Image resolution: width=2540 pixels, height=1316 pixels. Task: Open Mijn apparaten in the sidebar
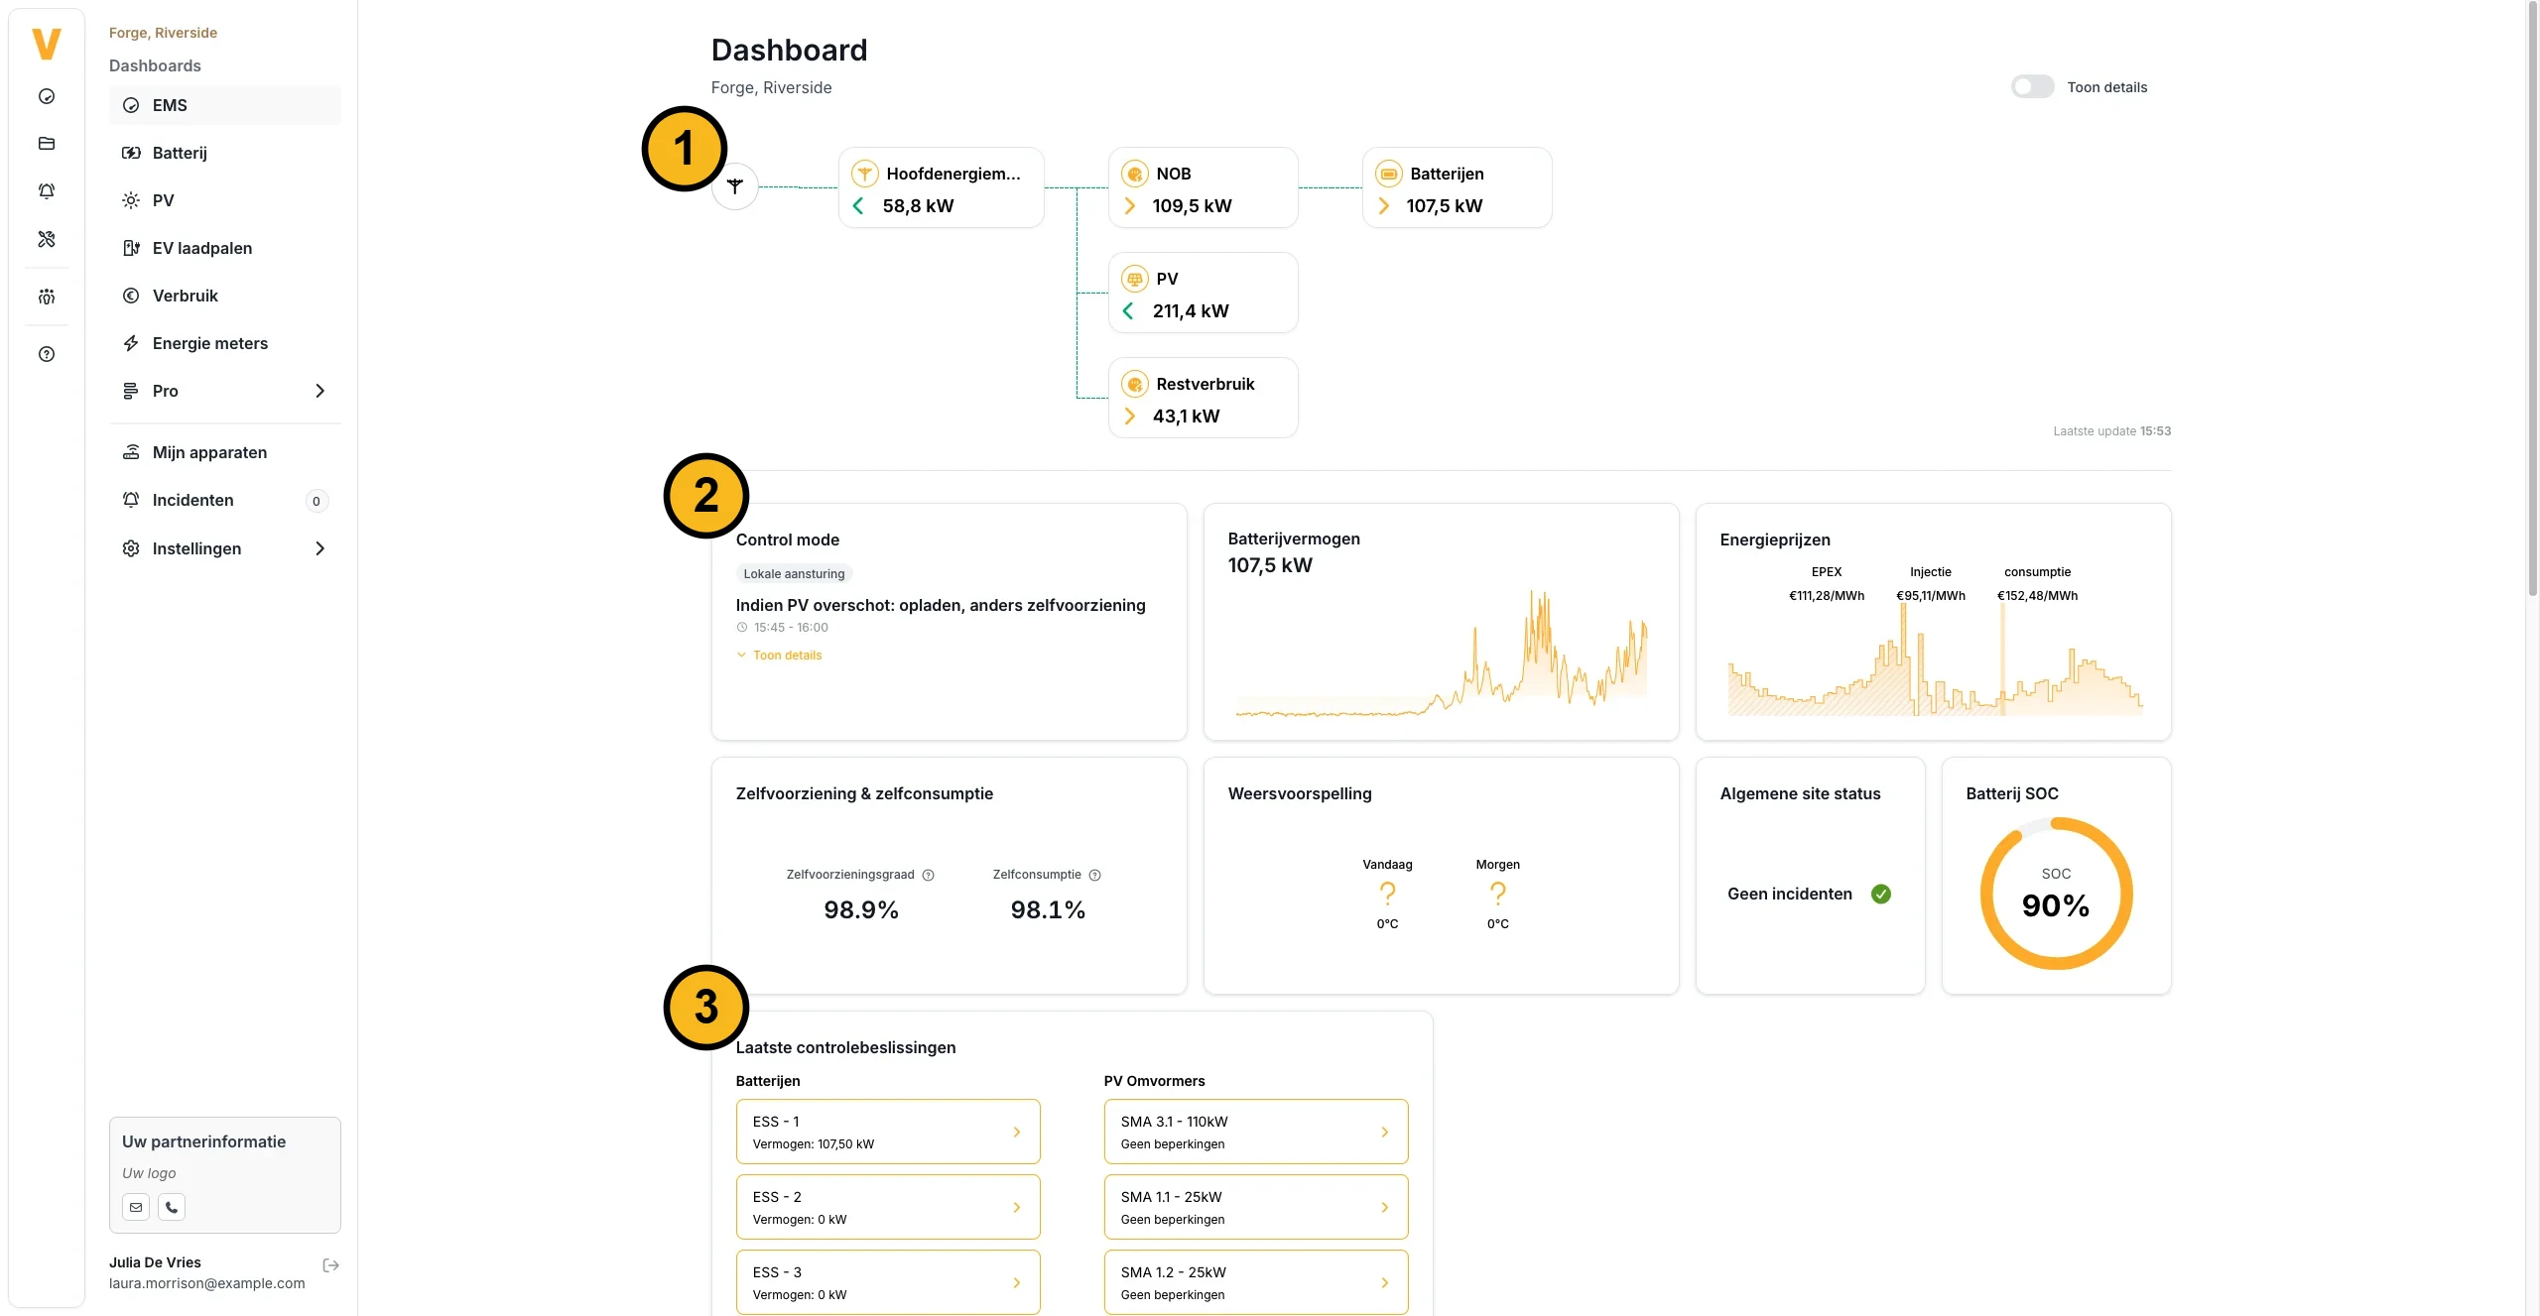tap(225, 452)
